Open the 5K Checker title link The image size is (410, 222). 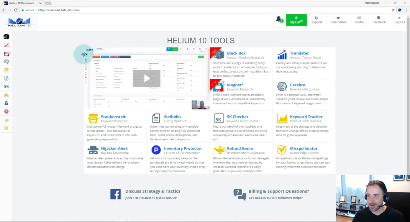tap(237, 117)
